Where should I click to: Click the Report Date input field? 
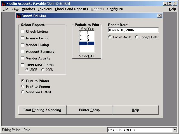click(x=133, y=30)
